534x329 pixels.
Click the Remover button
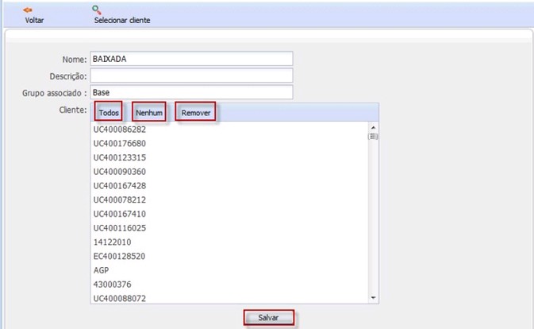(195, 113)
